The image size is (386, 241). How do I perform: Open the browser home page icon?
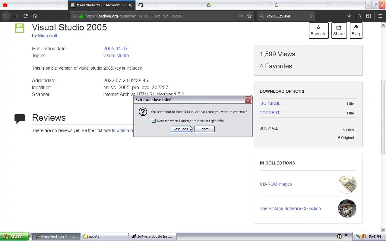tap(35, 16)
